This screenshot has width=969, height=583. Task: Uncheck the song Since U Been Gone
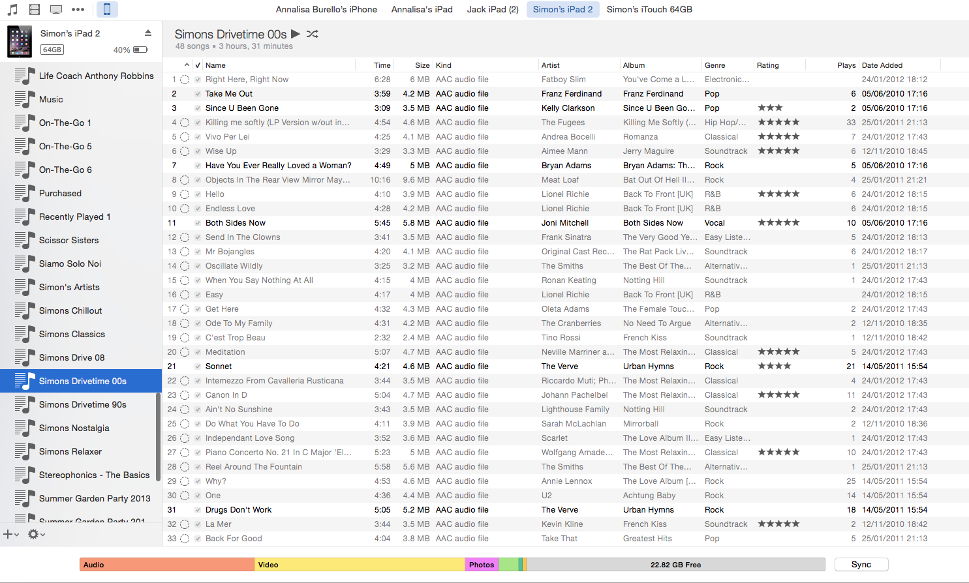tap(198, 108)
